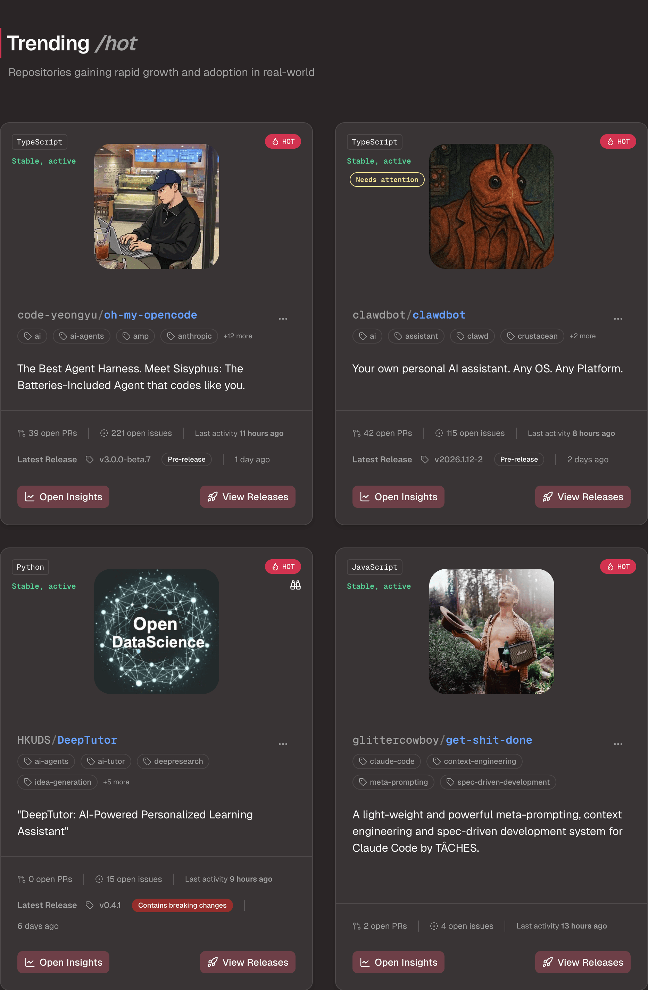View Releases for clawdbot
Screen dimensions: 648x990
pyautogui.click(x=583, y=497)
